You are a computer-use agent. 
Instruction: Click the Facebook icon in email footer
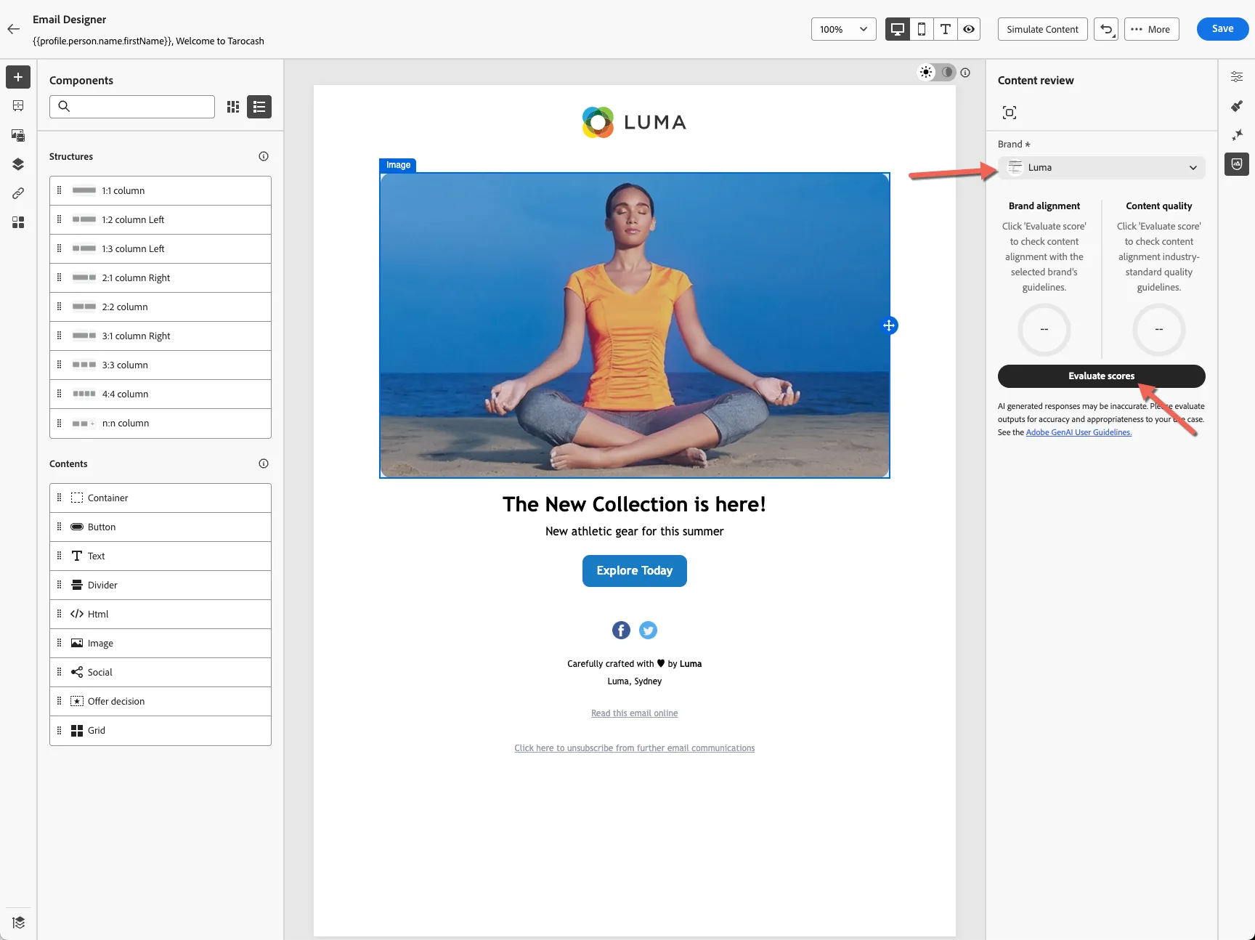(x=621, y=631)
